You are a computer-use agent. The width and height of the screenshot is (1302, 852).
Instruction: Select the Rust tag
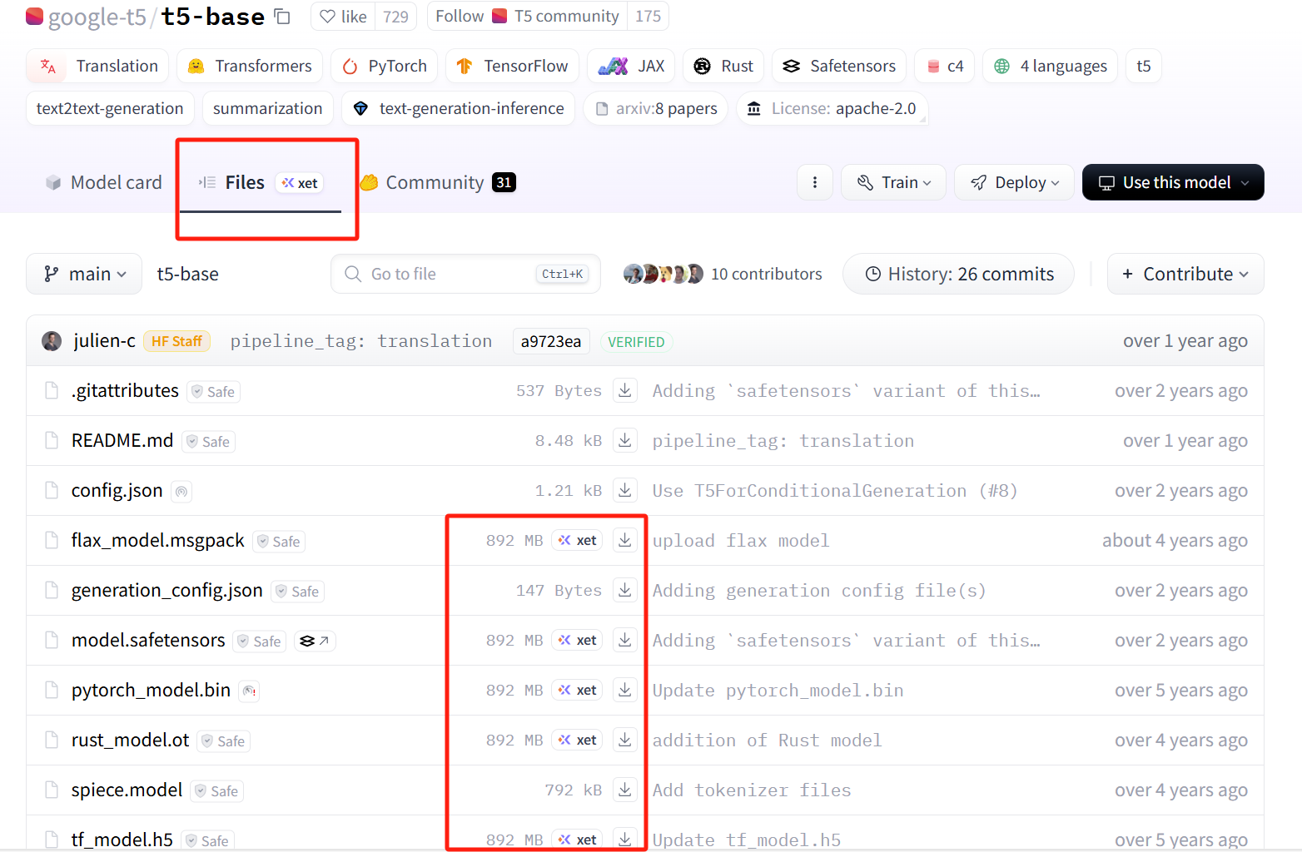723,66
